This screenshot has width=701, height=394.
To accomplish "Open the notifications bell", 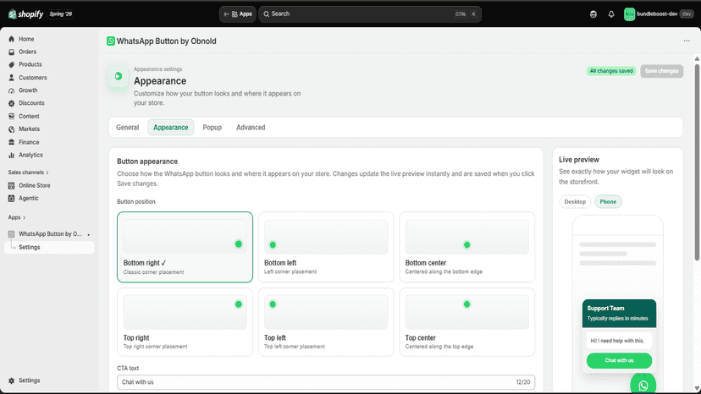I will coord(611,14).
